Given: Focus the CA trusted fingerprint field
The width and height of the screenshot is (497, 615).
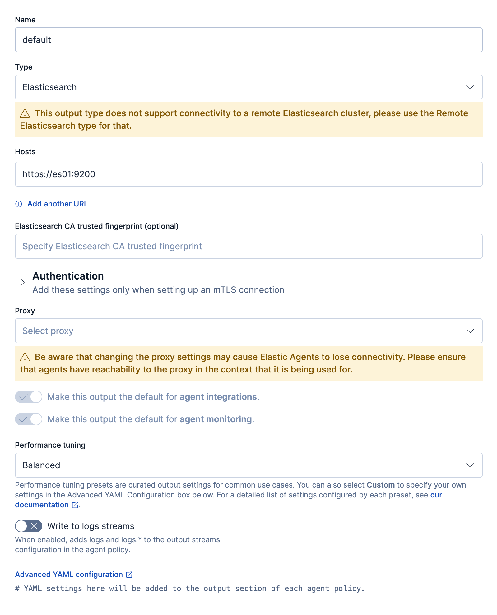Looking at the screenshot, I should pyautogui.click(x=248, y=246).
